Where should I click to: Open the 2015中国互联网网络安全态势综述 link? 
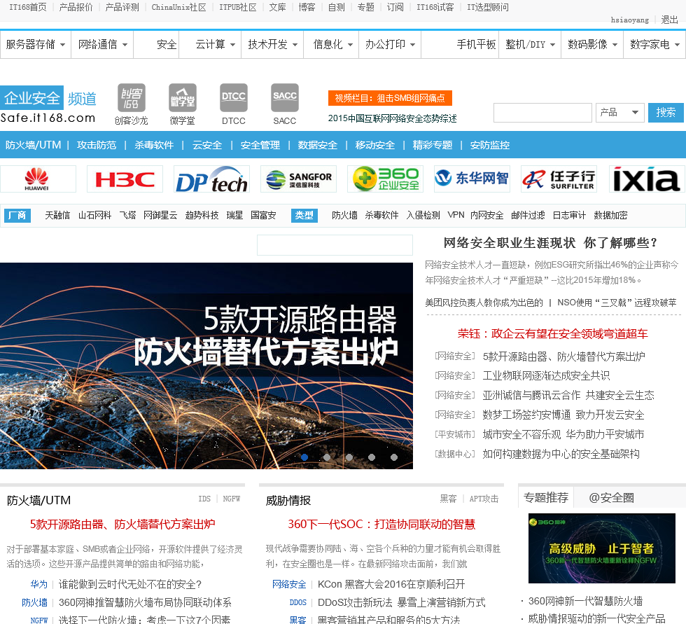(393, 118)
